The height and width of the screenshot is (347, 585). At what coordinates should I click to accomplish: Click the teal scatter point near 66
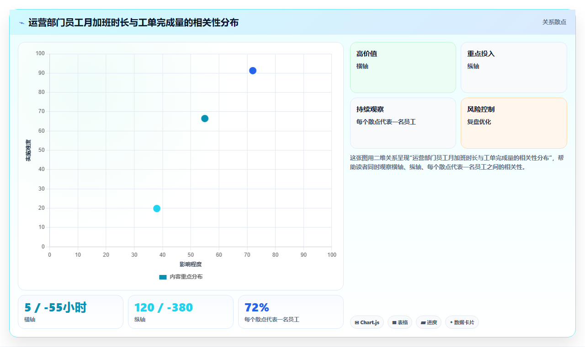click(205, 119)
